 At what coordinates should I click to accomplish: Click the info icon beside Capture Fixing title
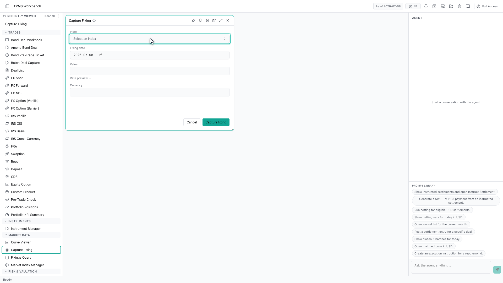click(94, 20)
